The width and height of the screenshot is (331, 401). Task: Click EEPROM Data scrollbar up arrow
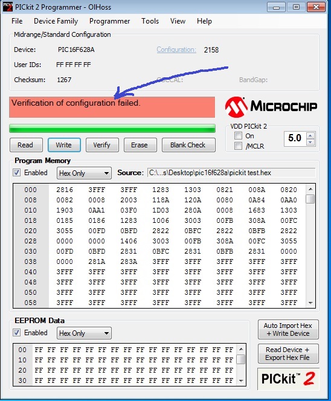[241, 349]
